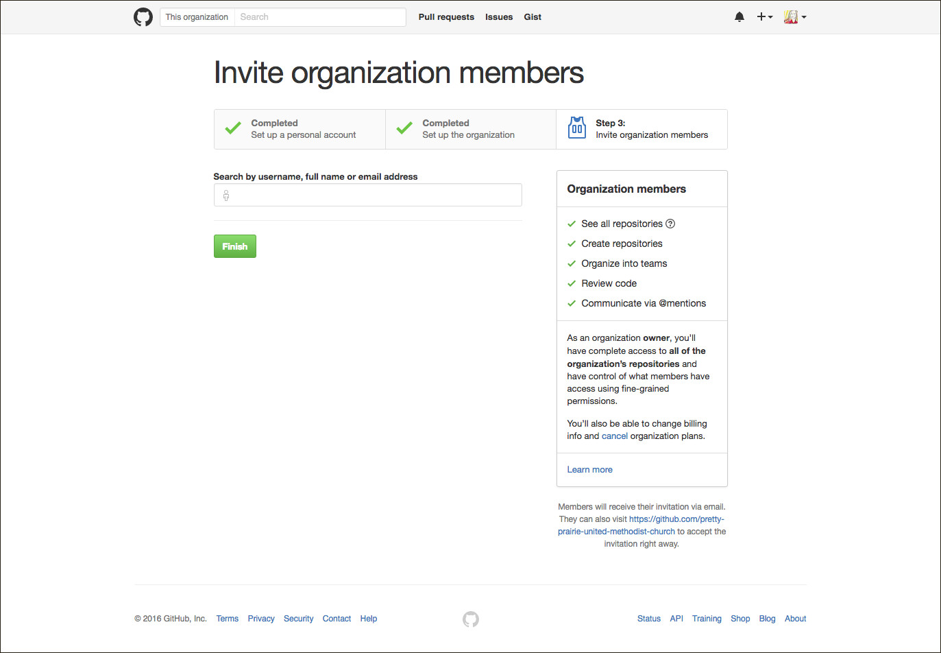The image size is (941, 653).
Task: Click the header Search box
Action: click(x=319, y=17)
